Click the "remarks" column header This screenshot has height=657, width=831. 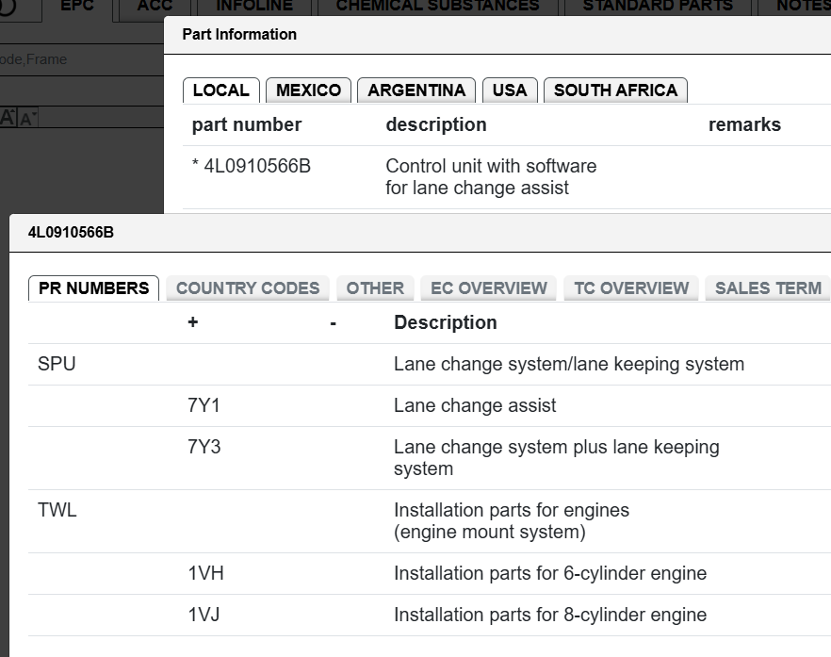click(744, 124)
